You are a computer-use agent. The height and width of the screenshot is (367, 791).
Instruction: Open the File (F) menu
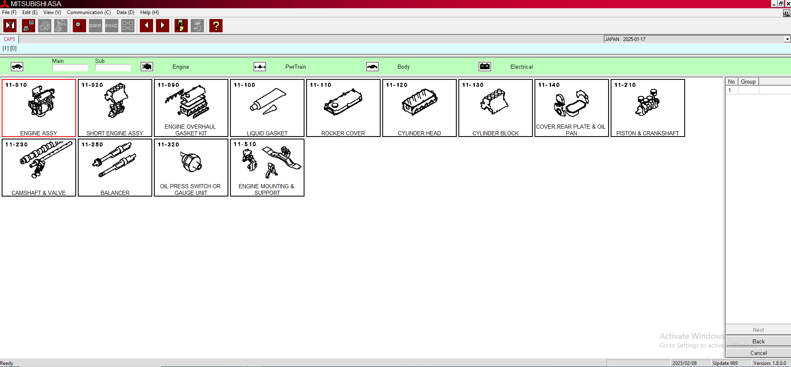point(9,12)
